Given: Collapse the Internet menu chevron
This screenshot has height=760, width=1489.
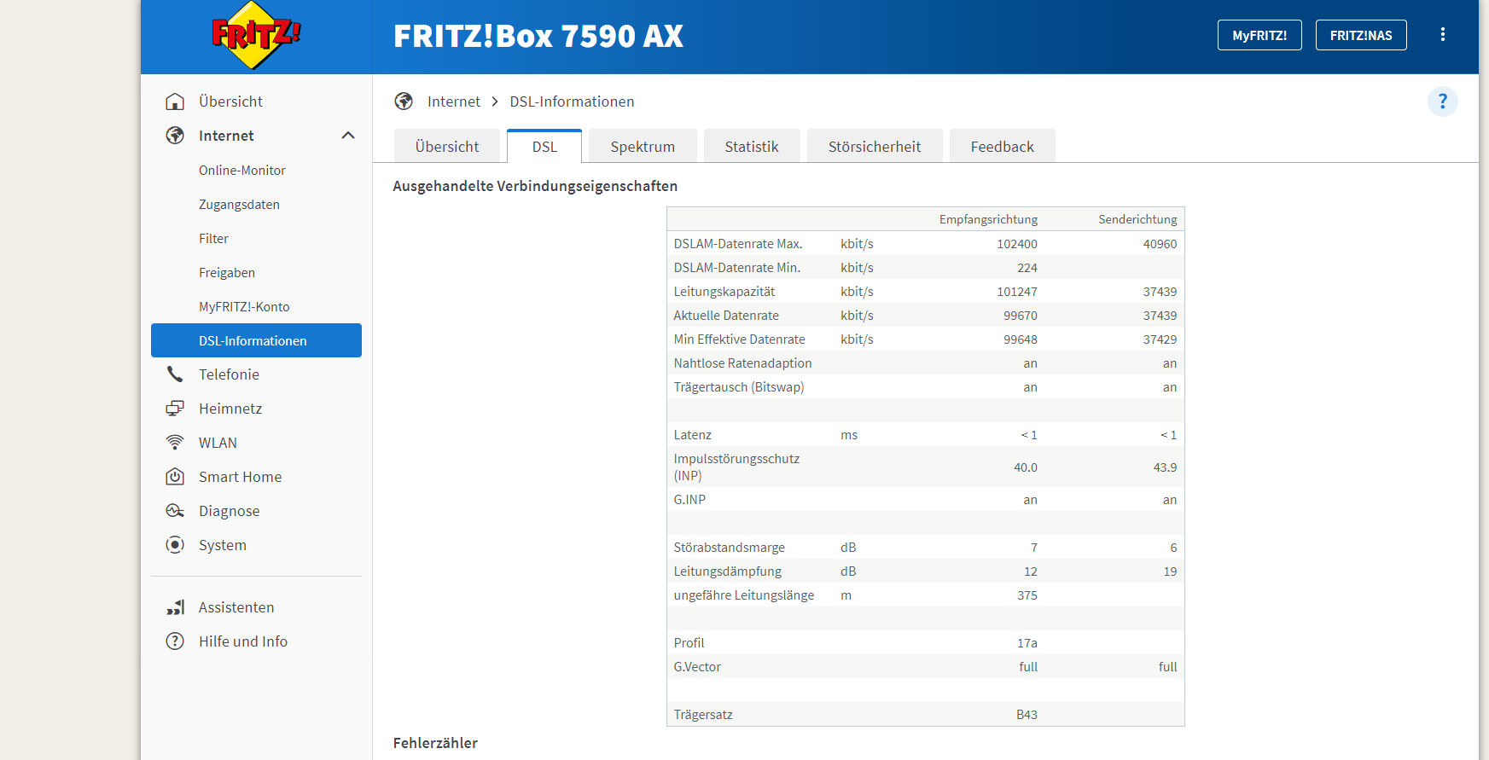Looking at the screenshot, I should tap(348, 136).
